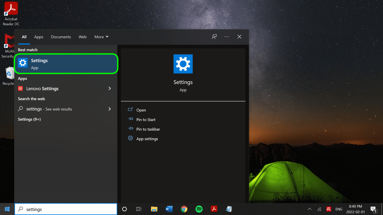Open Microsoft Word from the taskbar

(x=169, y=209)
